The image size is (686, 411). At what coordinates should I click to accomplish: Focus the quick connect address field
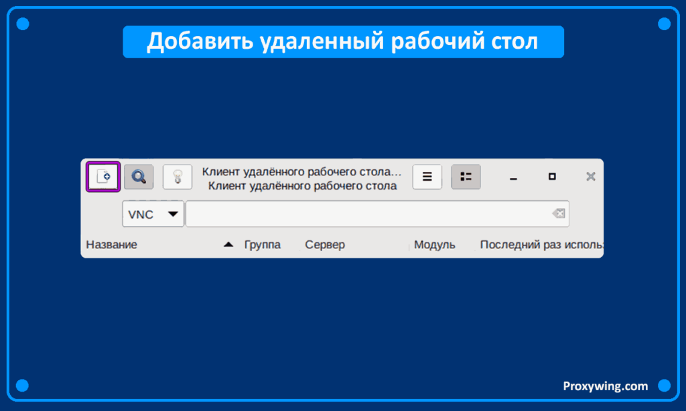(377, 214)
